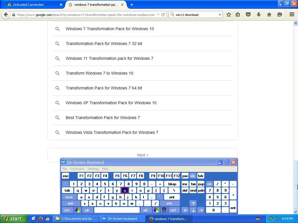Launch Firefox from quick launch bar
Screen dimensions: 298x223
click(x=41, y=219)
